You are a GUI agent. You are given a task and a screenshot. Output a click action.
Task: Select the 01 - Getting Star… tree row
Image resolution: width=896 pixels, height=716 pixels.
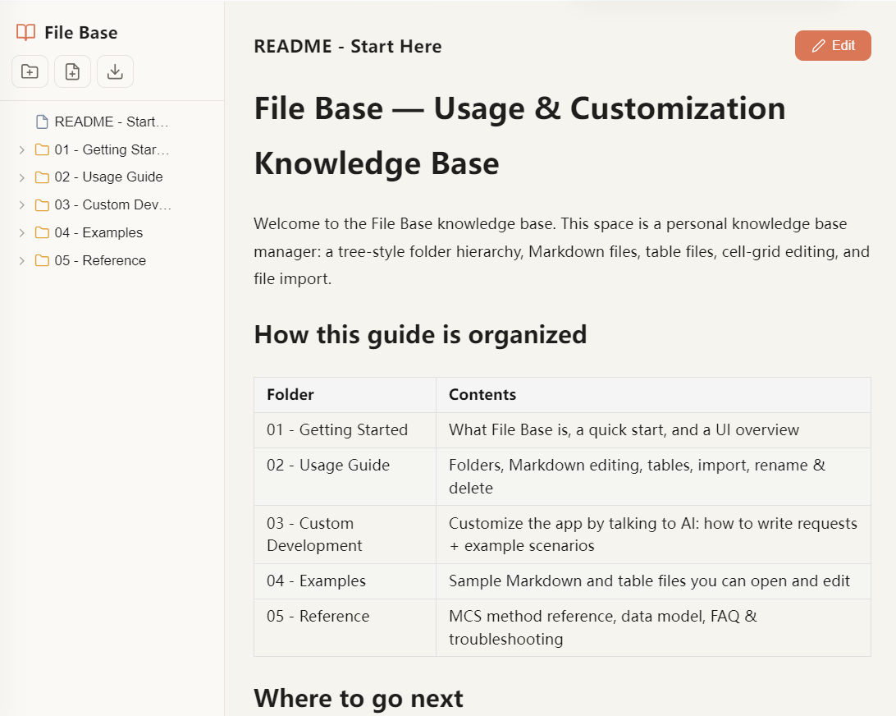click(x=112, y=149)
